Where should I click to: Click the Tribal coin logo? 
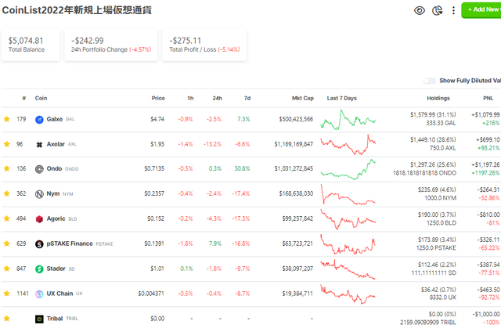point(39,319)
